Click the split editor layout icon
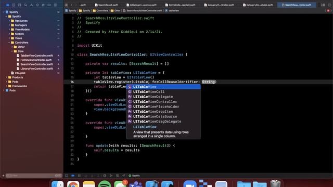The height and width of the screenshot is (187, 333). click(323, 5)
